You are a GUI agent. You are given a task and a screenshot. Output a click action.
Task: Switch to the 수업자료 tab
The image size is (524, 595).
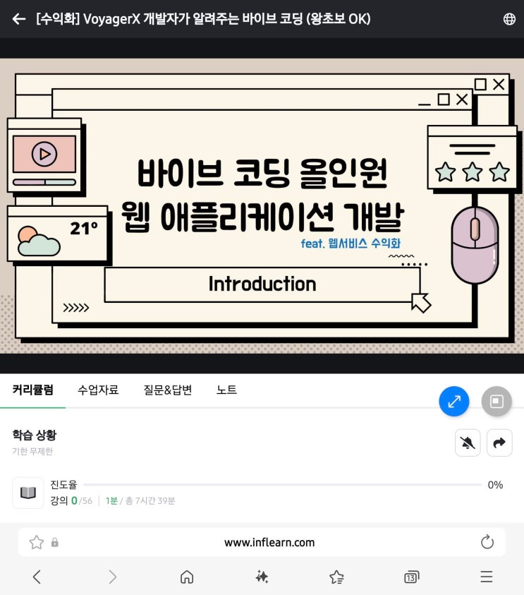click(98, 390)
